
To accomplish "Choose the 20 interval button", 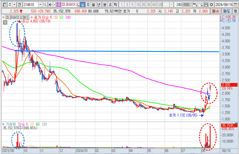I will coord(143,5).
